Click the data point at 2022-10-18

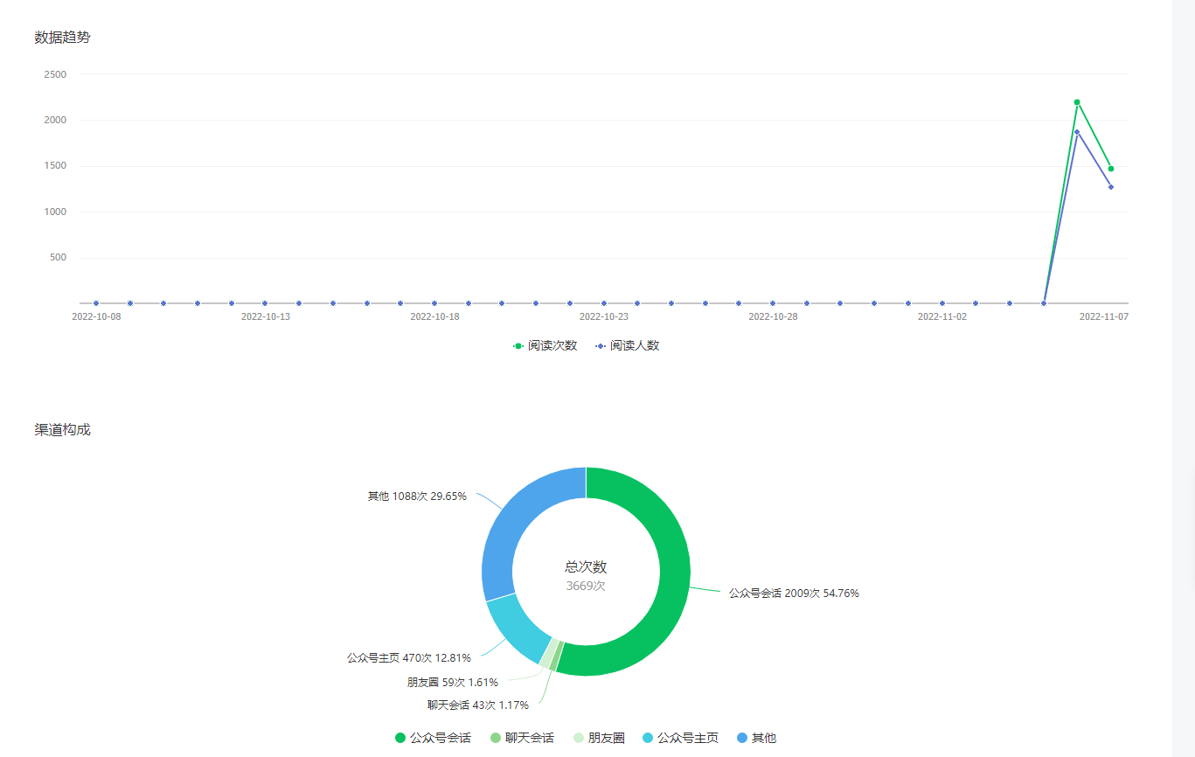click(434, 303)
